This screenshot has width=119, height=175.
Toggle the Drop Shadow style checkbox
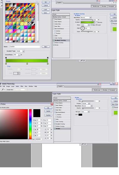(x=54, y=19)
